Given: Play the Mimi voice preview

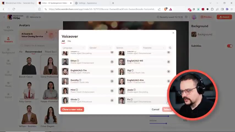Looking at the screenshot, I should tap(112, 91).
